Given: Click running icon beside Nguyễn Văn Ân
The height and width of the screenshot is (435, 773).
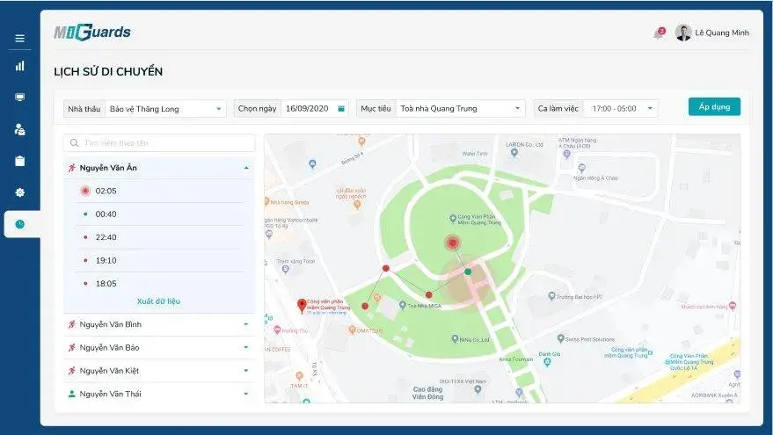Looking at the screenshot, I should click(72, 168).
